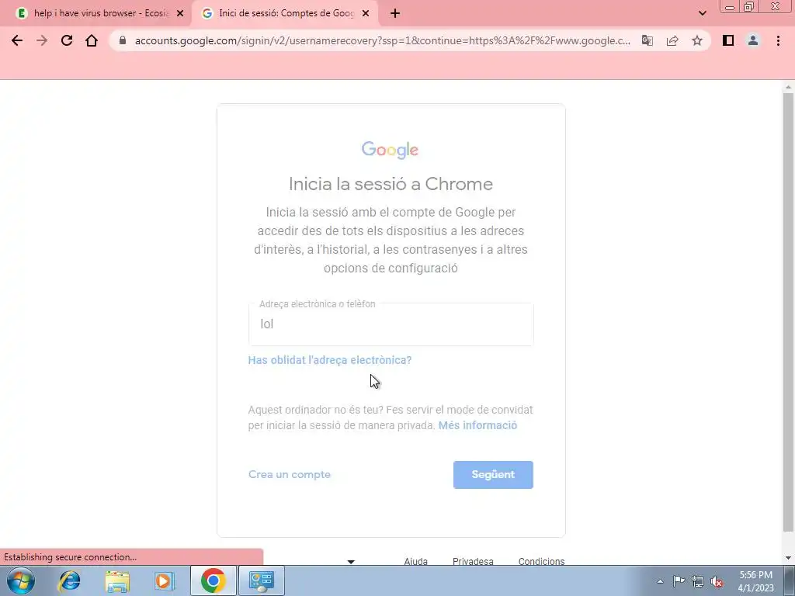
Task: Open the browser home page
Action: 92,40
